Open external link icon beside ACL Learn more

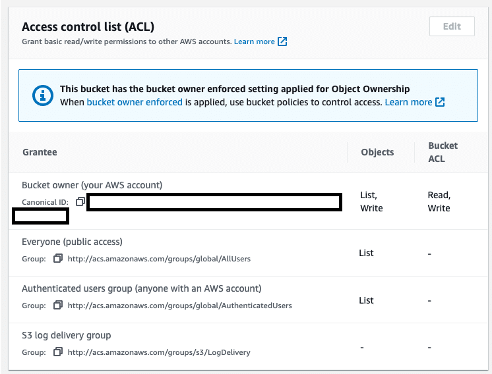(x=282, y=41)
